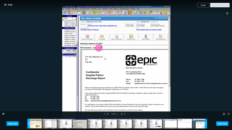The image size is (232, 130).
Task: Open the Navigate menu
Action: click(105, 9)
